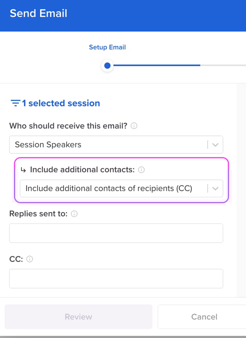Click the '1 selected session' link

tap(60, 103)
